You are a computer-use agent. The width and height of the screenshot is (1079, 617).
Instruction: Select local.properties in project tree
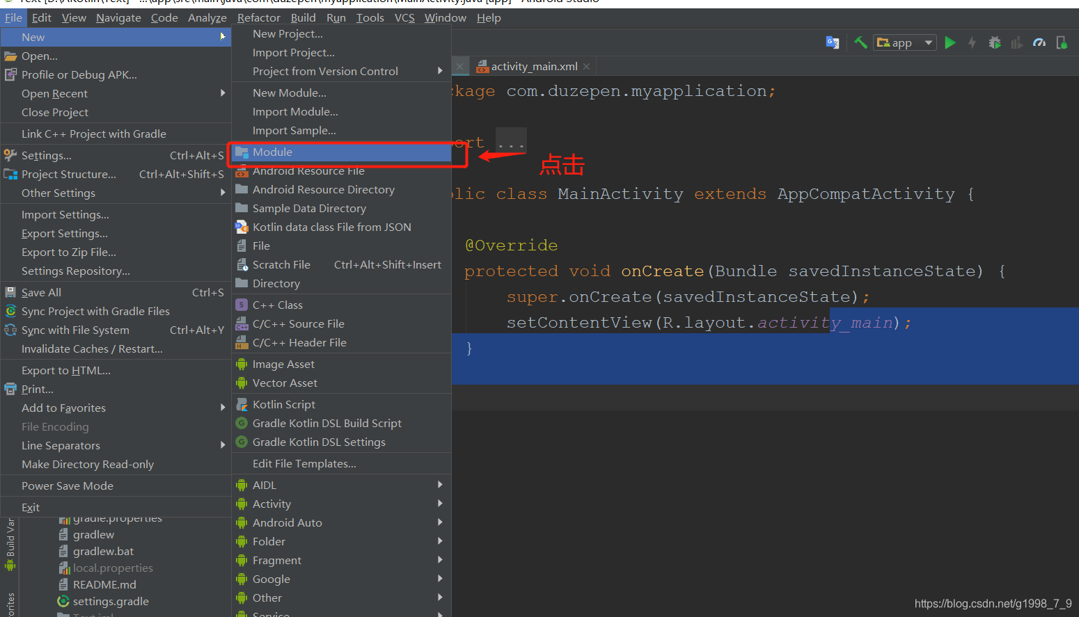113,568
